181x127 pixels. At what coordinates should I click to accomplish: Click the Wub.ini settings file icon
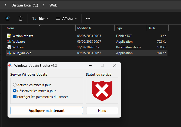tap(9, 47)
